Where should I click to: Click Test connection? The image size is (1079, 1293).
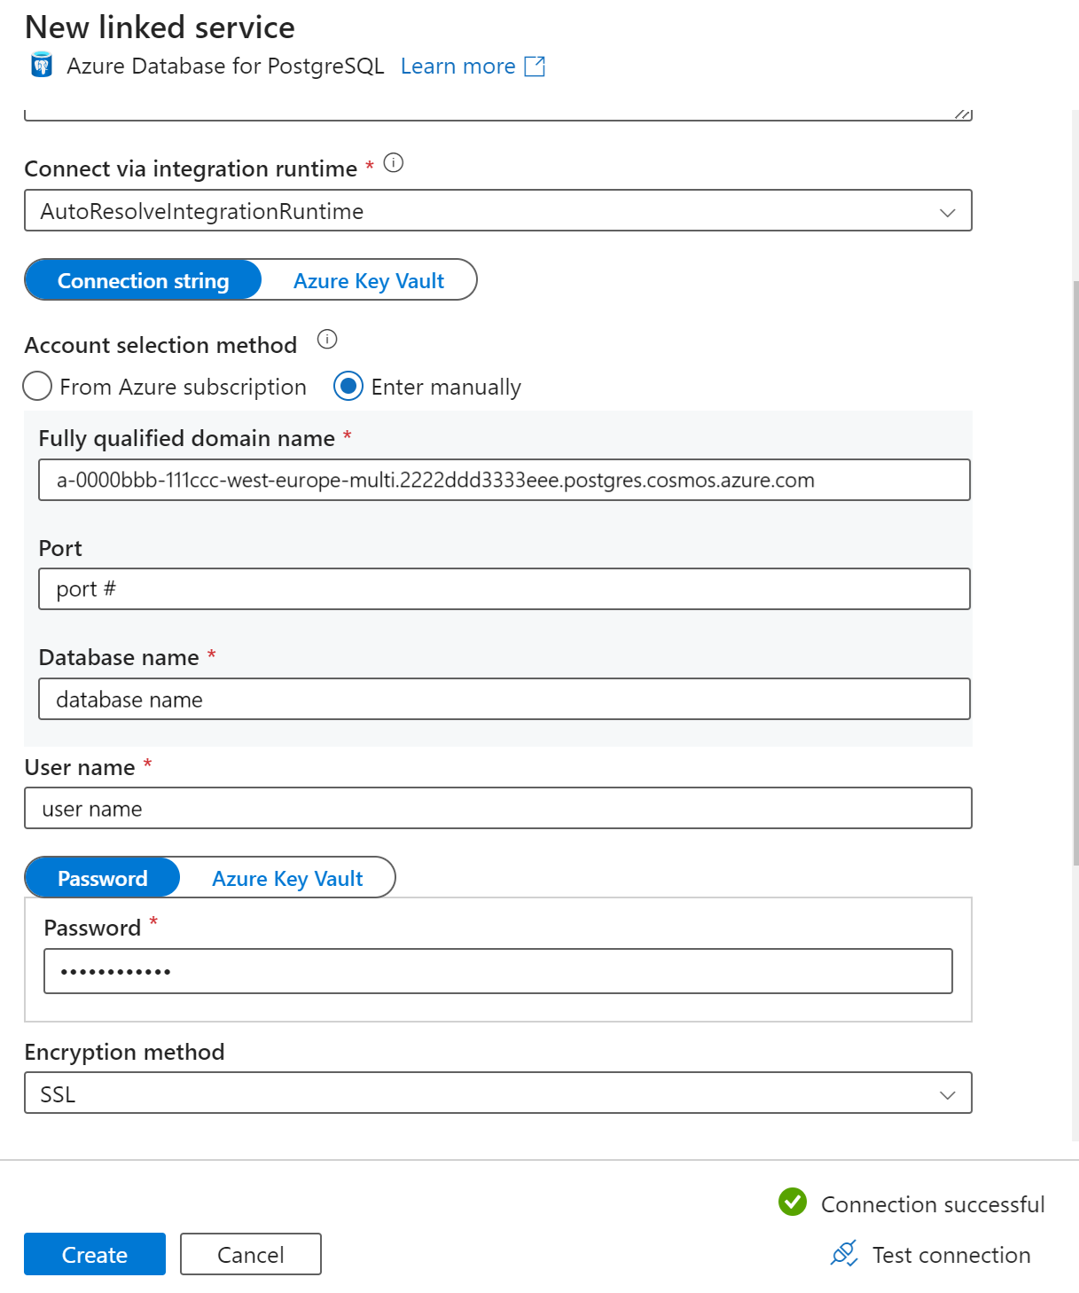(x=950, y=1254)
